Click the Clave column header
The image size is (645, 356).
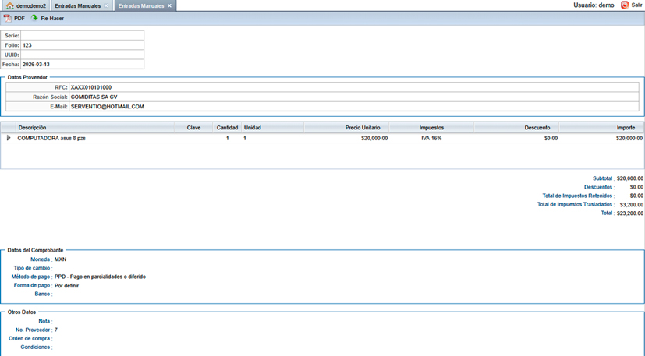(193, 127)
